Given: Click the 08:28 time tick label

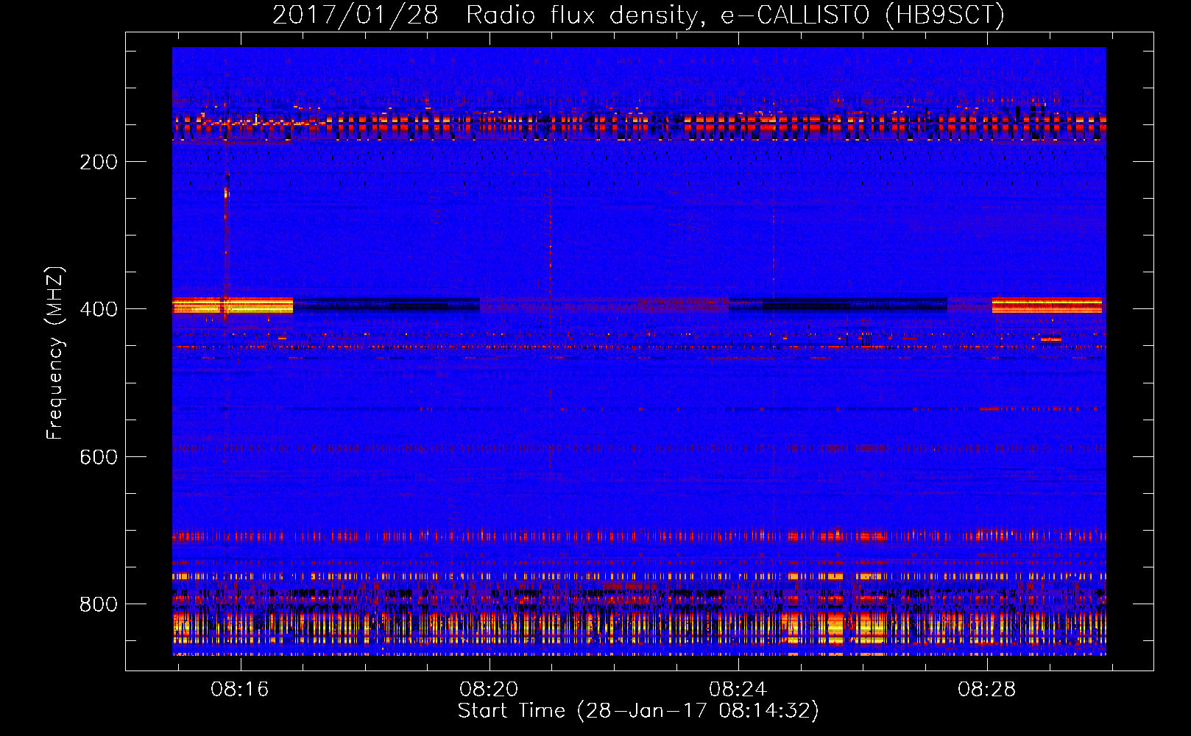Looking at the screenshot, I should click(986, 689).
